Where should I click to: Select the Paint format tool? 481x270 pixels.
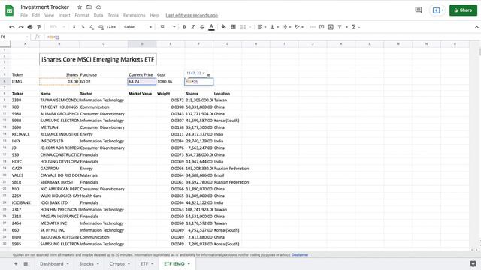[x=39, y=27]
